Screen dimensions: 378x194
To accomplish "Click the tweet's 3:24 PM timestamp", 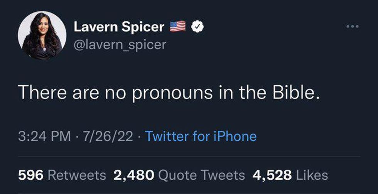I will (44, 136).
